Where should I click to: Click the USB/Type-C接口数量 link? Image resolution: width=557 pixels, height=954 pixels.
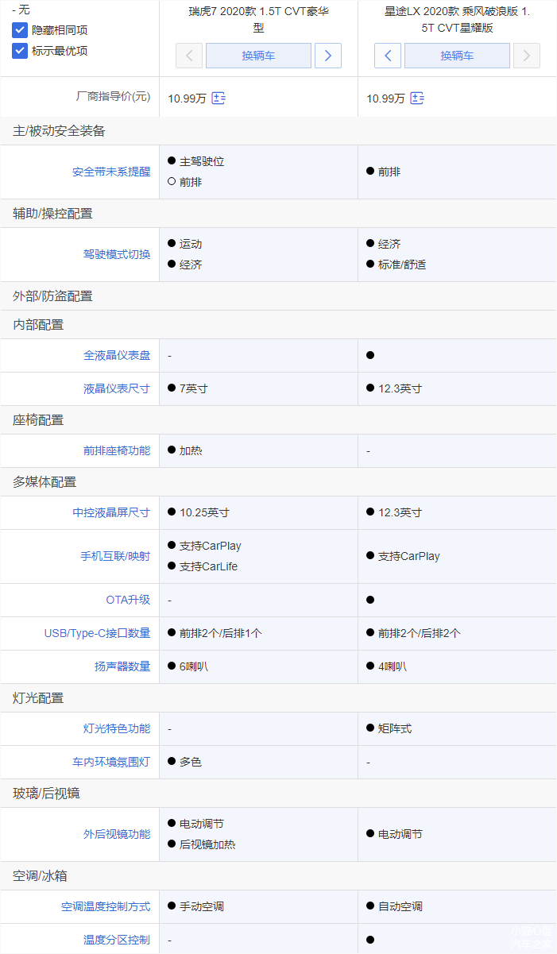tap(97, 633)
